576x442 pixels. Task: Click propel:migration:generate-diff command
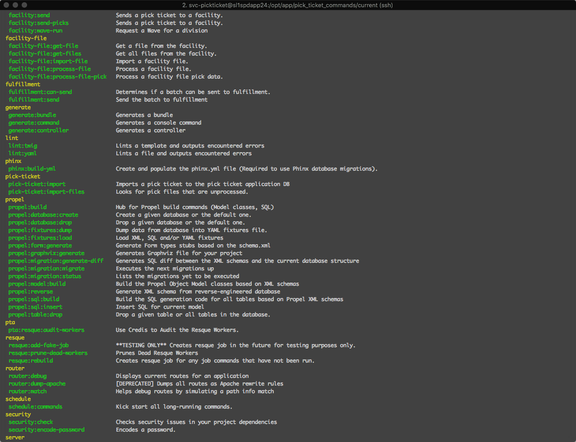56,261
